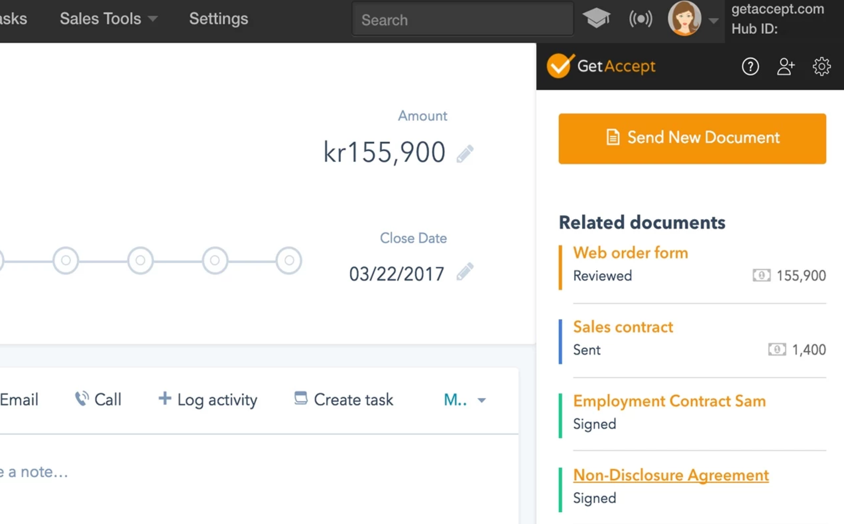Click the graduation cap academy icon

click(596, 18)
